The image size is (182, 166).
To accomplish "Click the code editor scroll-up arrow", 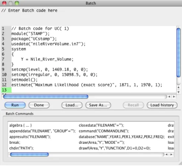I will click(x=178, y=87).
